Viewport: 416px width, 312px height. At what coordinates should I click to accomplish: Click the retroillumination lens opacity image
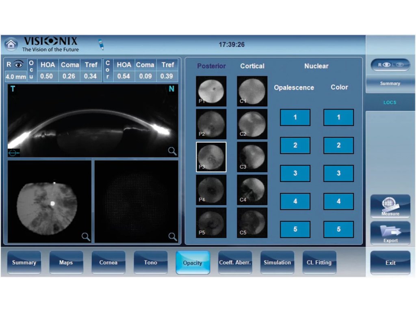pos(49,201)
